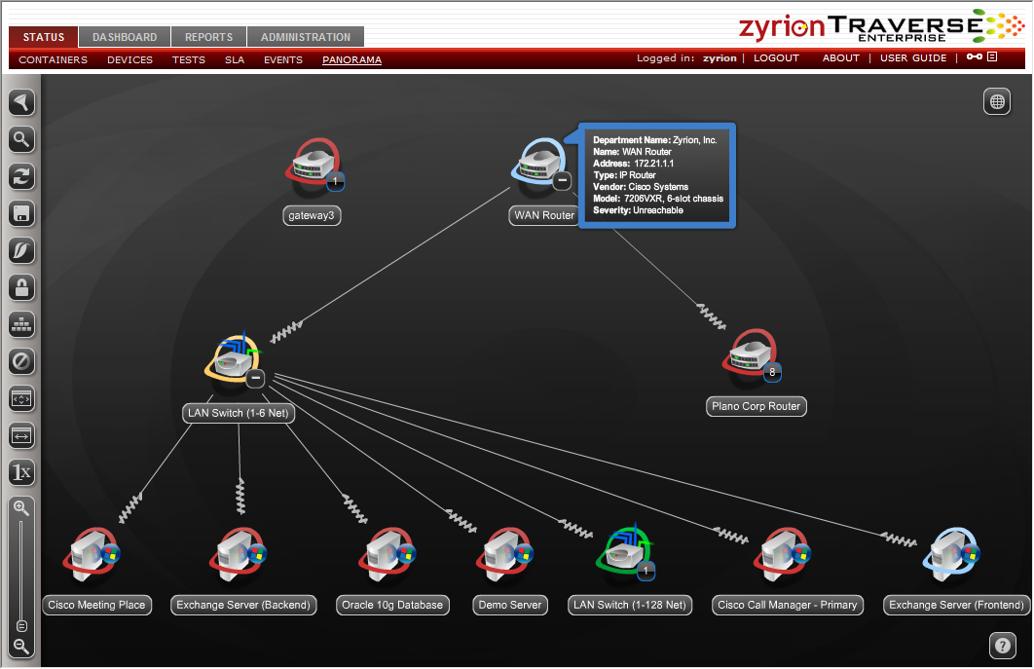Open help with the question mark button
The width and height of the screenshot is (1034, 669).
[1002, 646]
